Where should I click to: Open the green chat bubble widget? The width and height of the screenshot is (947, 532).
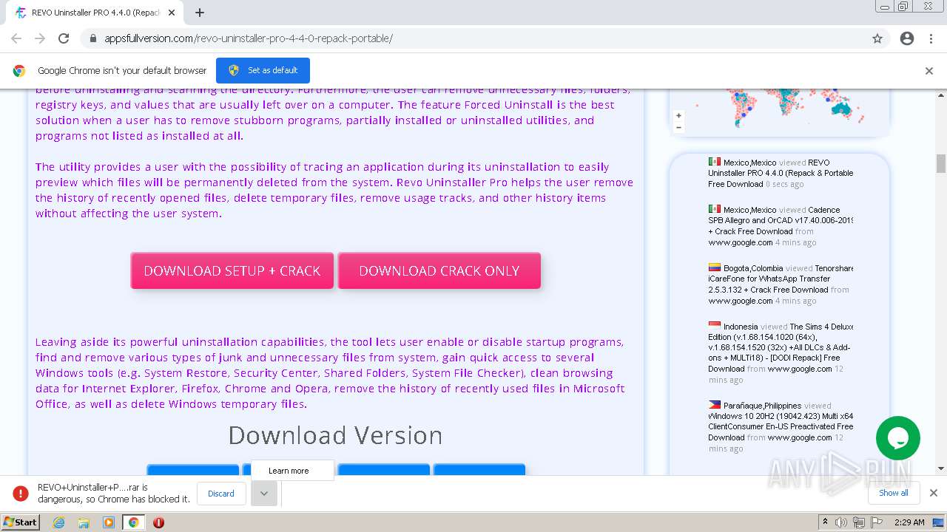(897, 438)
